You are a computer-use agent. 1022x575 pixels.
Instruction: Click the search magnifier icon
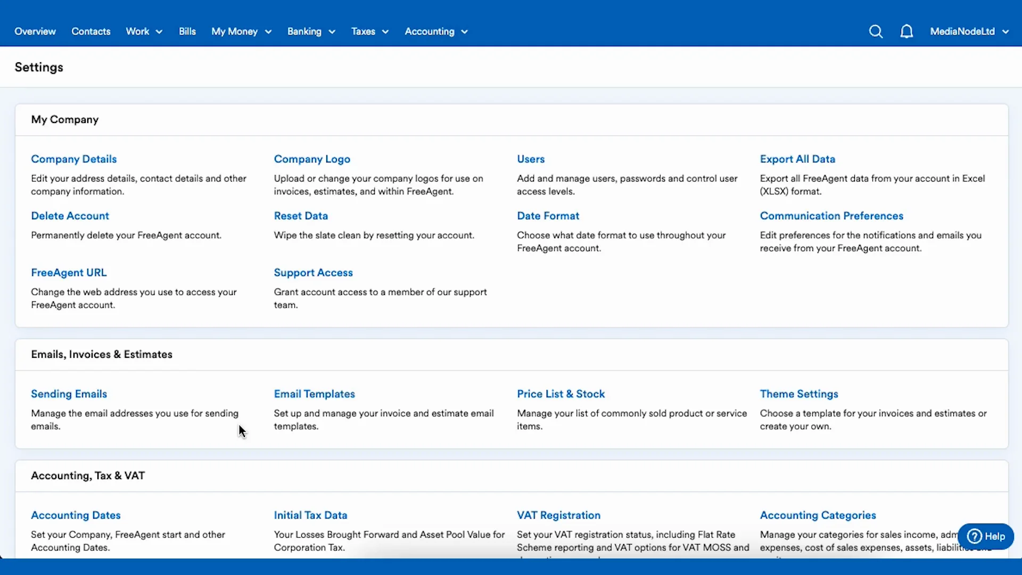coord(876,31)
